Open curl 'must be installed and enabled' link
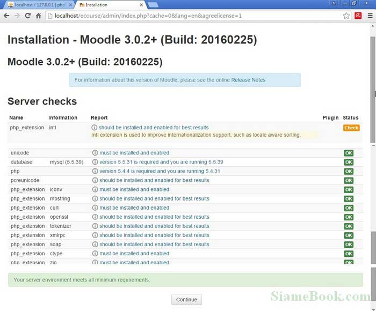Screen dimensions: 376x311 click(134, 208)
